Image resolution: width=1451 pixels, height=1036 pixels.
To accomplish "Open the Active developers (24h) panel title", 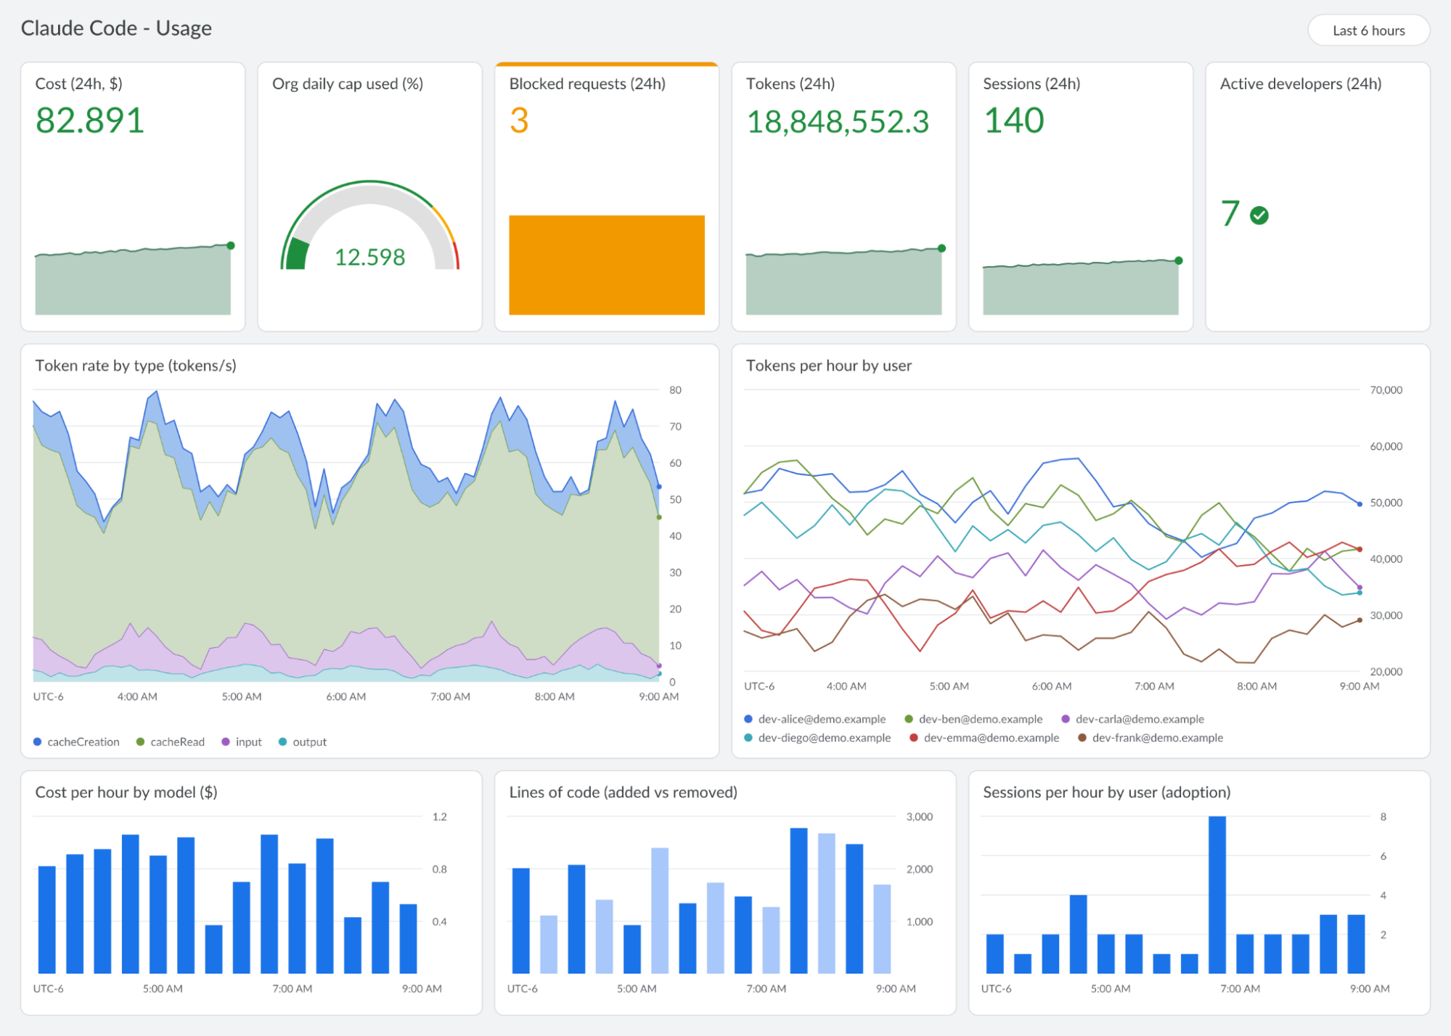I will pyautogui.click(x=1301, y=83).
